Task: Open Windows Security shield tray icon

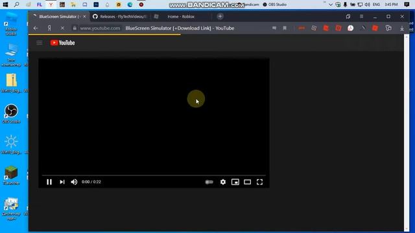Action: 338,5
